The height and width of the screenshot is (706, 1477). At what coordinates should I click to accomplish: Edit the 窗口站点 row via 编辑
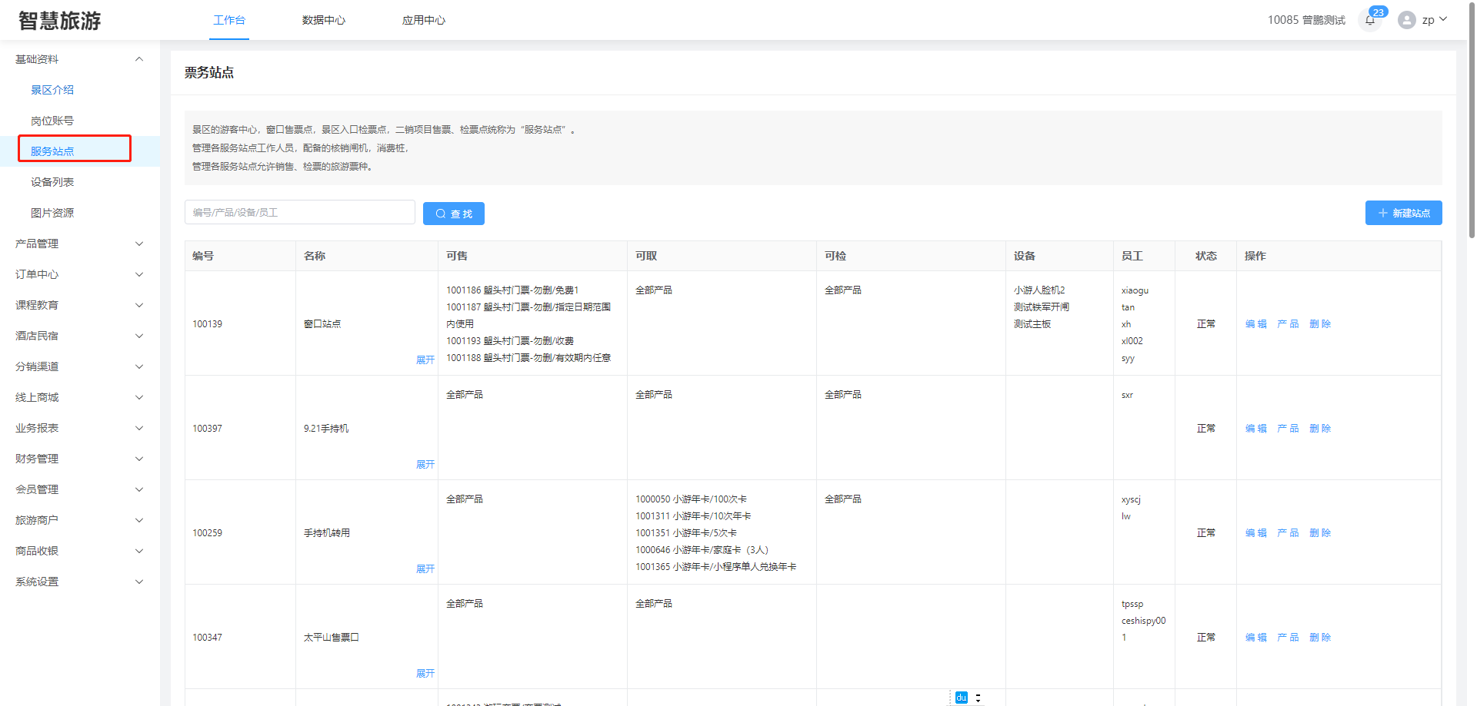pos(1255,324)
